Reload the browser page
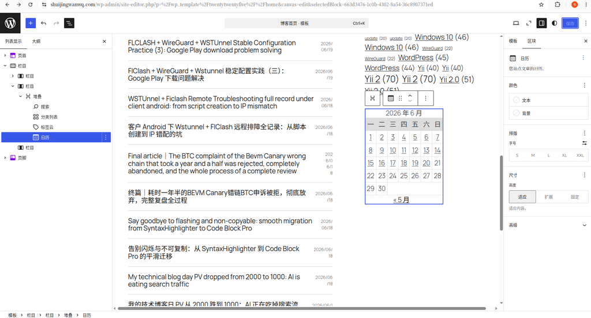591x318 pixels. (x=30, y=5)
